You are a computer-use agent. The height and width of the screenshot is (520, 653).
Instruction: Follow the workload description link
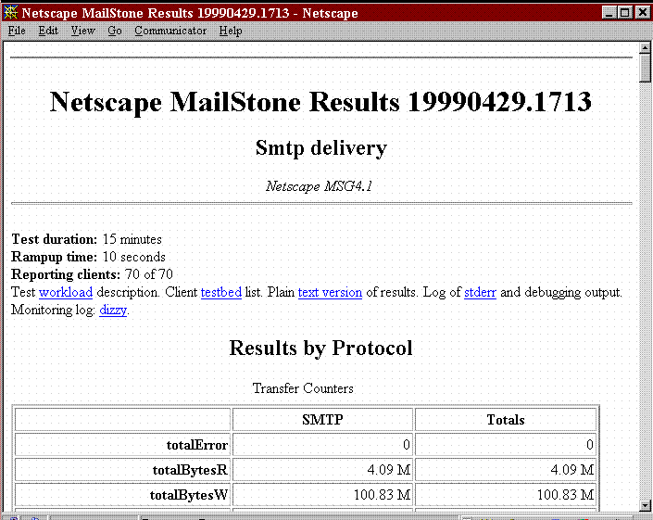66,292
